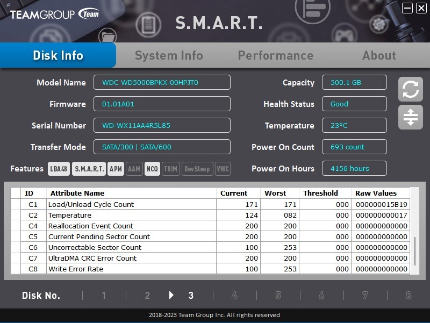430x323 pixels.
Task: Select disk number 1
Action: click(x=104, y=295)
